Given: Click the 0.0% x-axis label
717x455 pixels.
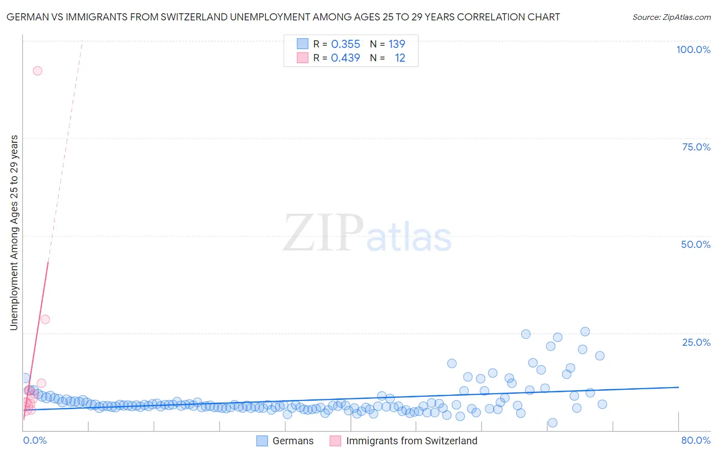Looking at the screenshot, I should coord(35,440).
